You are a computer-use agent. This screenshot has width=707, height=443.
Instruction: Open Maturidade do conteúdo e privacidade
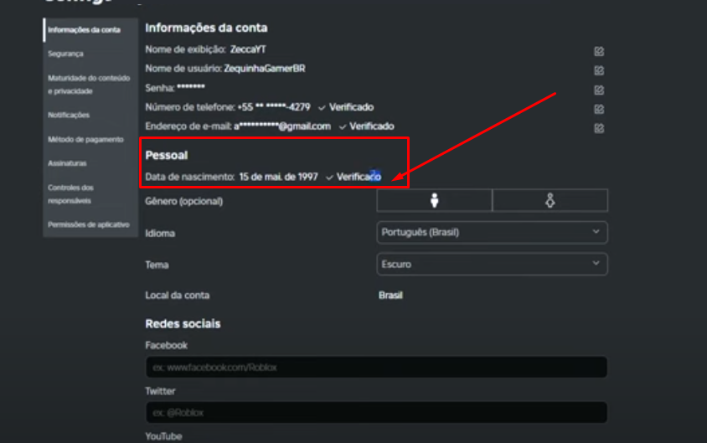coord(89,84)
